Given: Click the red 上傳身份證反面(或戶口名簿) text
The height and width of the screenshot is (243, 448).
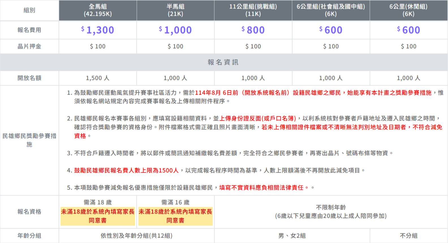Looking at the screenshot, I should (x=258, y=118).
